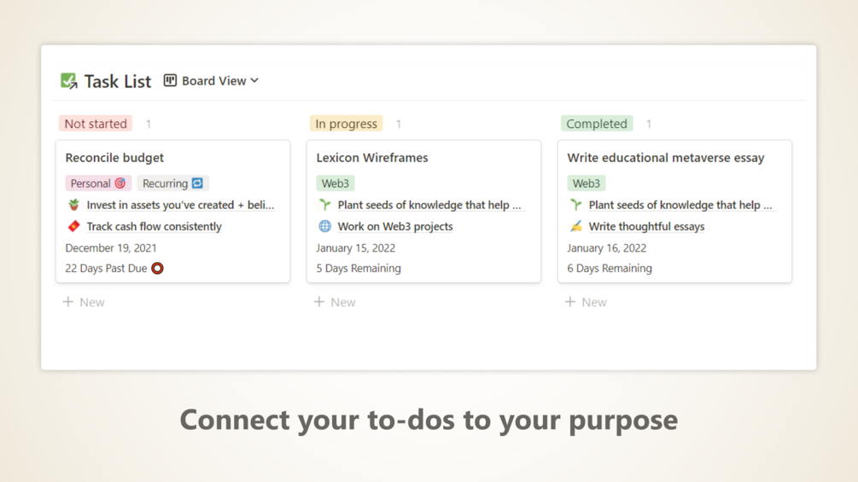Screen dimensions: 858x482
Task: Select the Not started status label
Action: (96, 124)
